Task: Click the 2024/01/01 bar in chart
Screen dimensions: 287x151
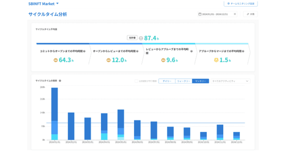Action: (55, 114)
